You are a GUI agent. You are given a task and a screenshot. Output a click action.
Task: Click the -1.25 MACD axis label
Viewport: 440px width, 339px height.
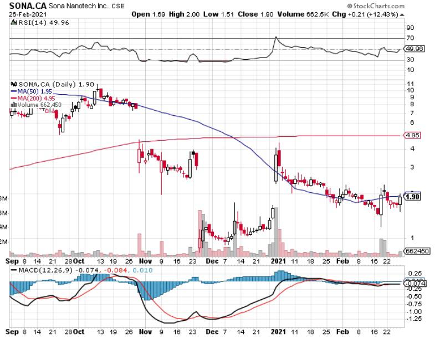414,319
